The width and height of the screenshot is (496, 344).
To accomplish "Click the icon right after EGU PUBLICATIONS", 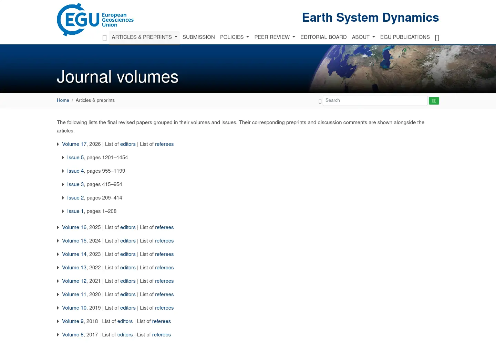I will (437, 38).
